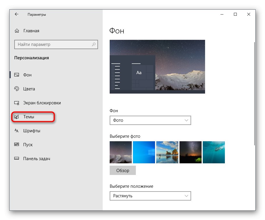
Task: Expand the Растянуть position dropdown
Action: click(150, 196)
